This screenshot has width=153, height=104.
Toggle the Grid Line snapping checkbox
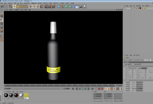click(146, 72)
